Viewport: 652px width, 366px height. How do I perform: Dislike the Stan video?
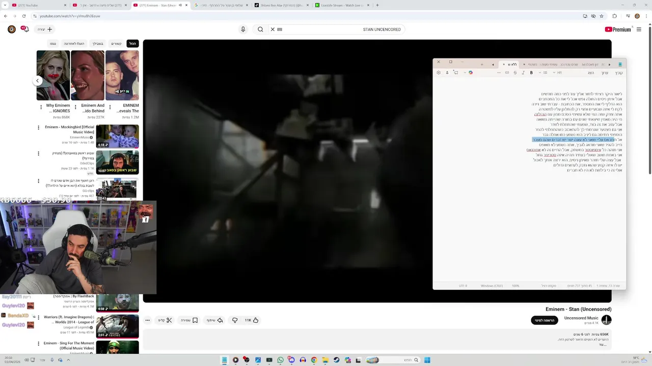[x=235, y=320]
